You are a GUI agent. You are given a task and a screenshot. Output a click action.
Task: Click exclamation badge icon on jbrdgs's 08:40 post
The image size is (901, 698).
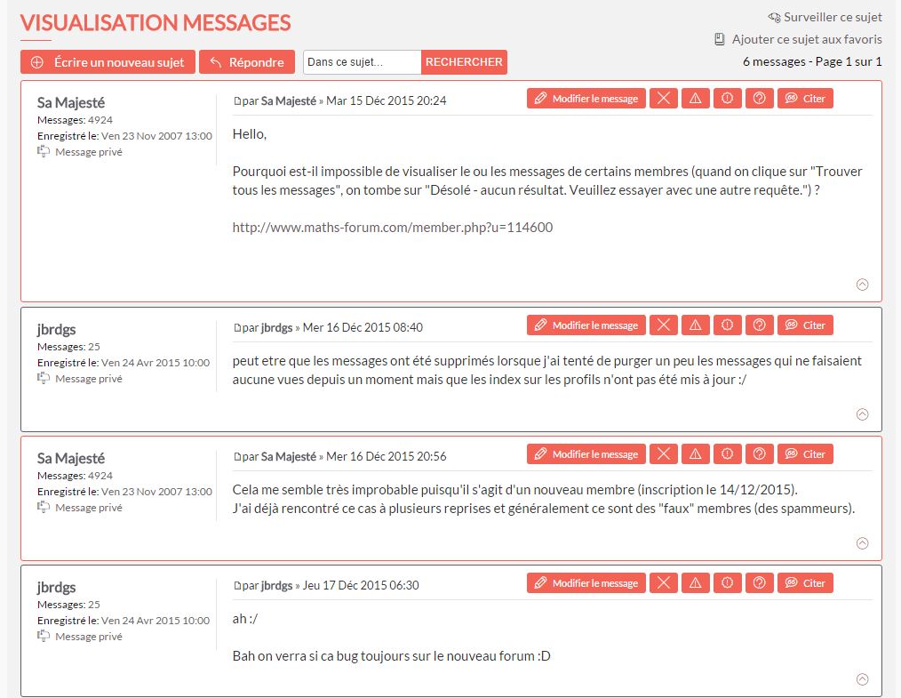(x=727, y=325)
